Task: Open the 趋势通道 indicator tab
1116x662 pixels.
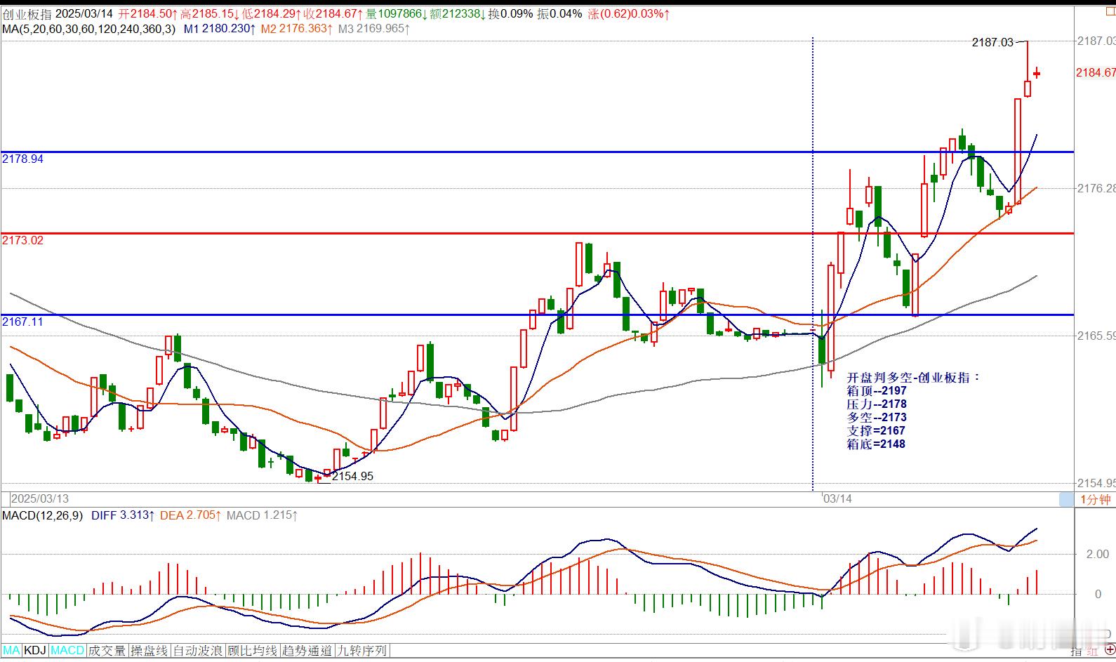Action: coord(307,651)
